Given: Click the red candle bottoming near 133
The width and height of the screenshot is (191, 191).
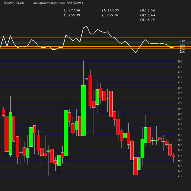Looking at the screenshot, I should click(136, 166).
